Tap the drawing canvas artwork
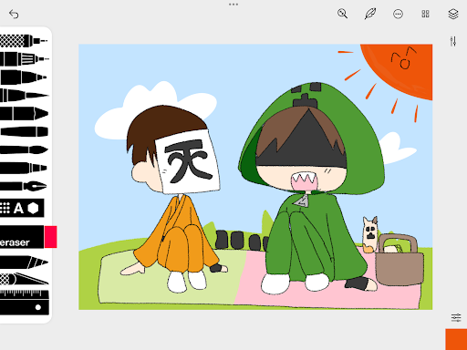The width and height of the screenshot is (467, 350). pos(255,177)
